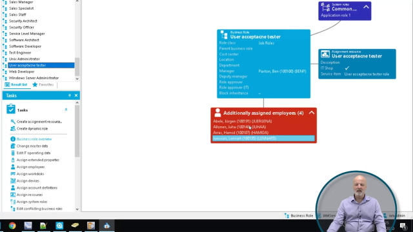Close the Tasks panel
The image size is (413, 232).
pyautogui.click(x=76, y=95)
